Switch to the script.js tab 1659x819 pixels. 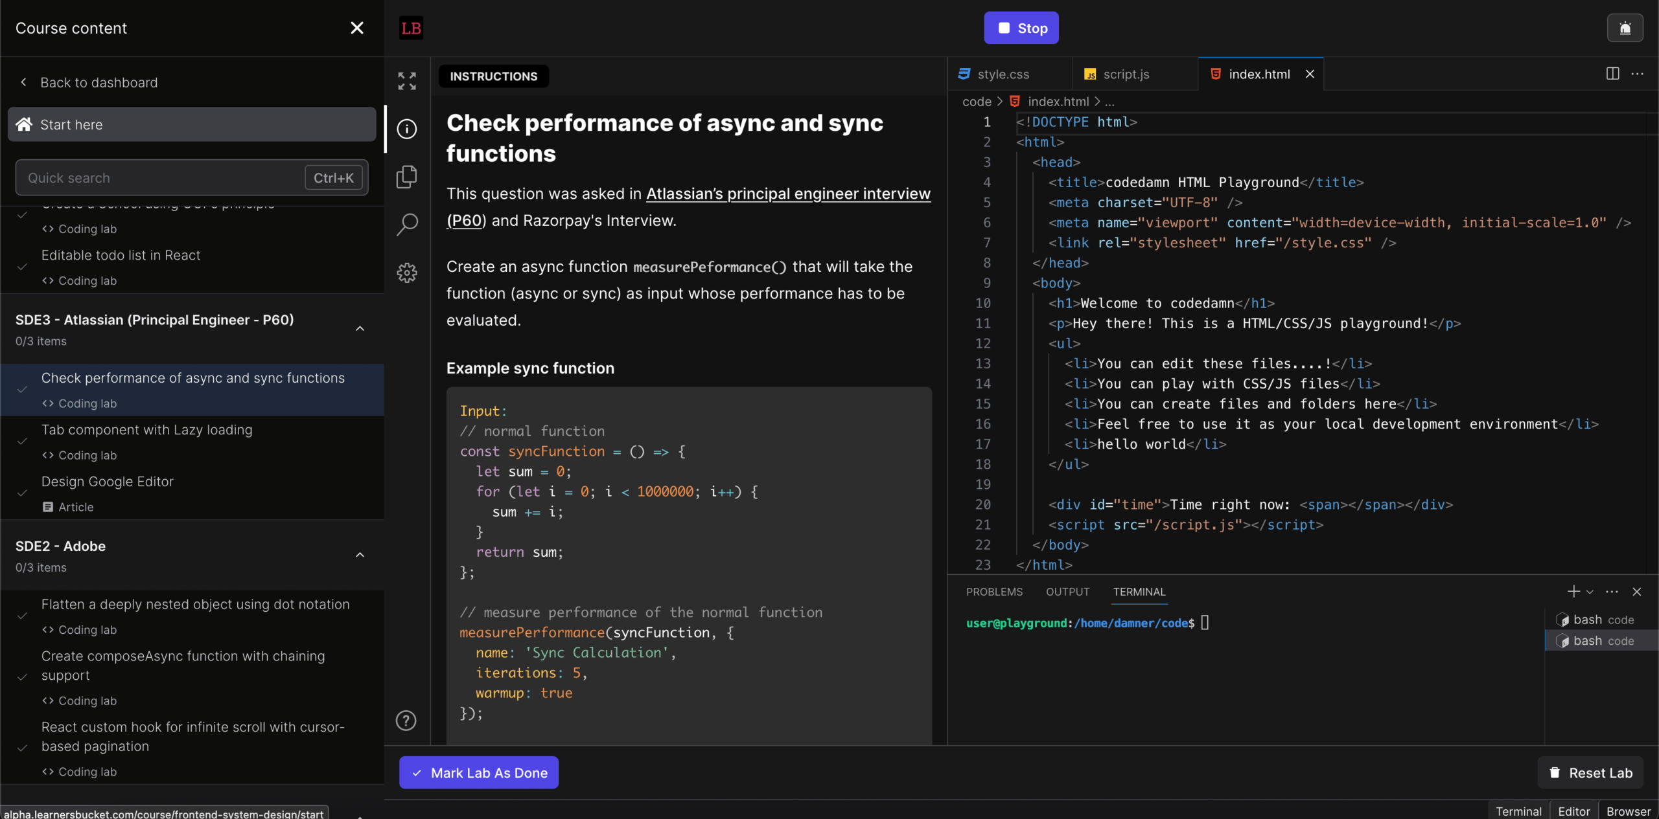coord(1128,74)
